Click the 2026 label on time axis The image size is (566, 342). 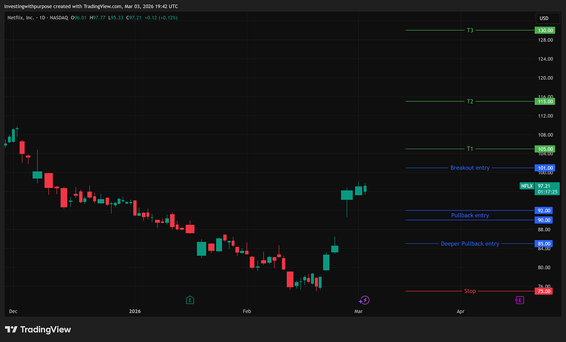(135, 311)
